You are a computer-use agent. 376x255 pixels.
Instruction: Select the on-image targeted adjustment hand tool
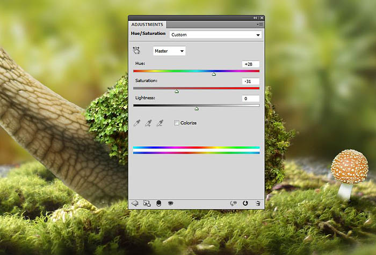(x=136, y=50)
